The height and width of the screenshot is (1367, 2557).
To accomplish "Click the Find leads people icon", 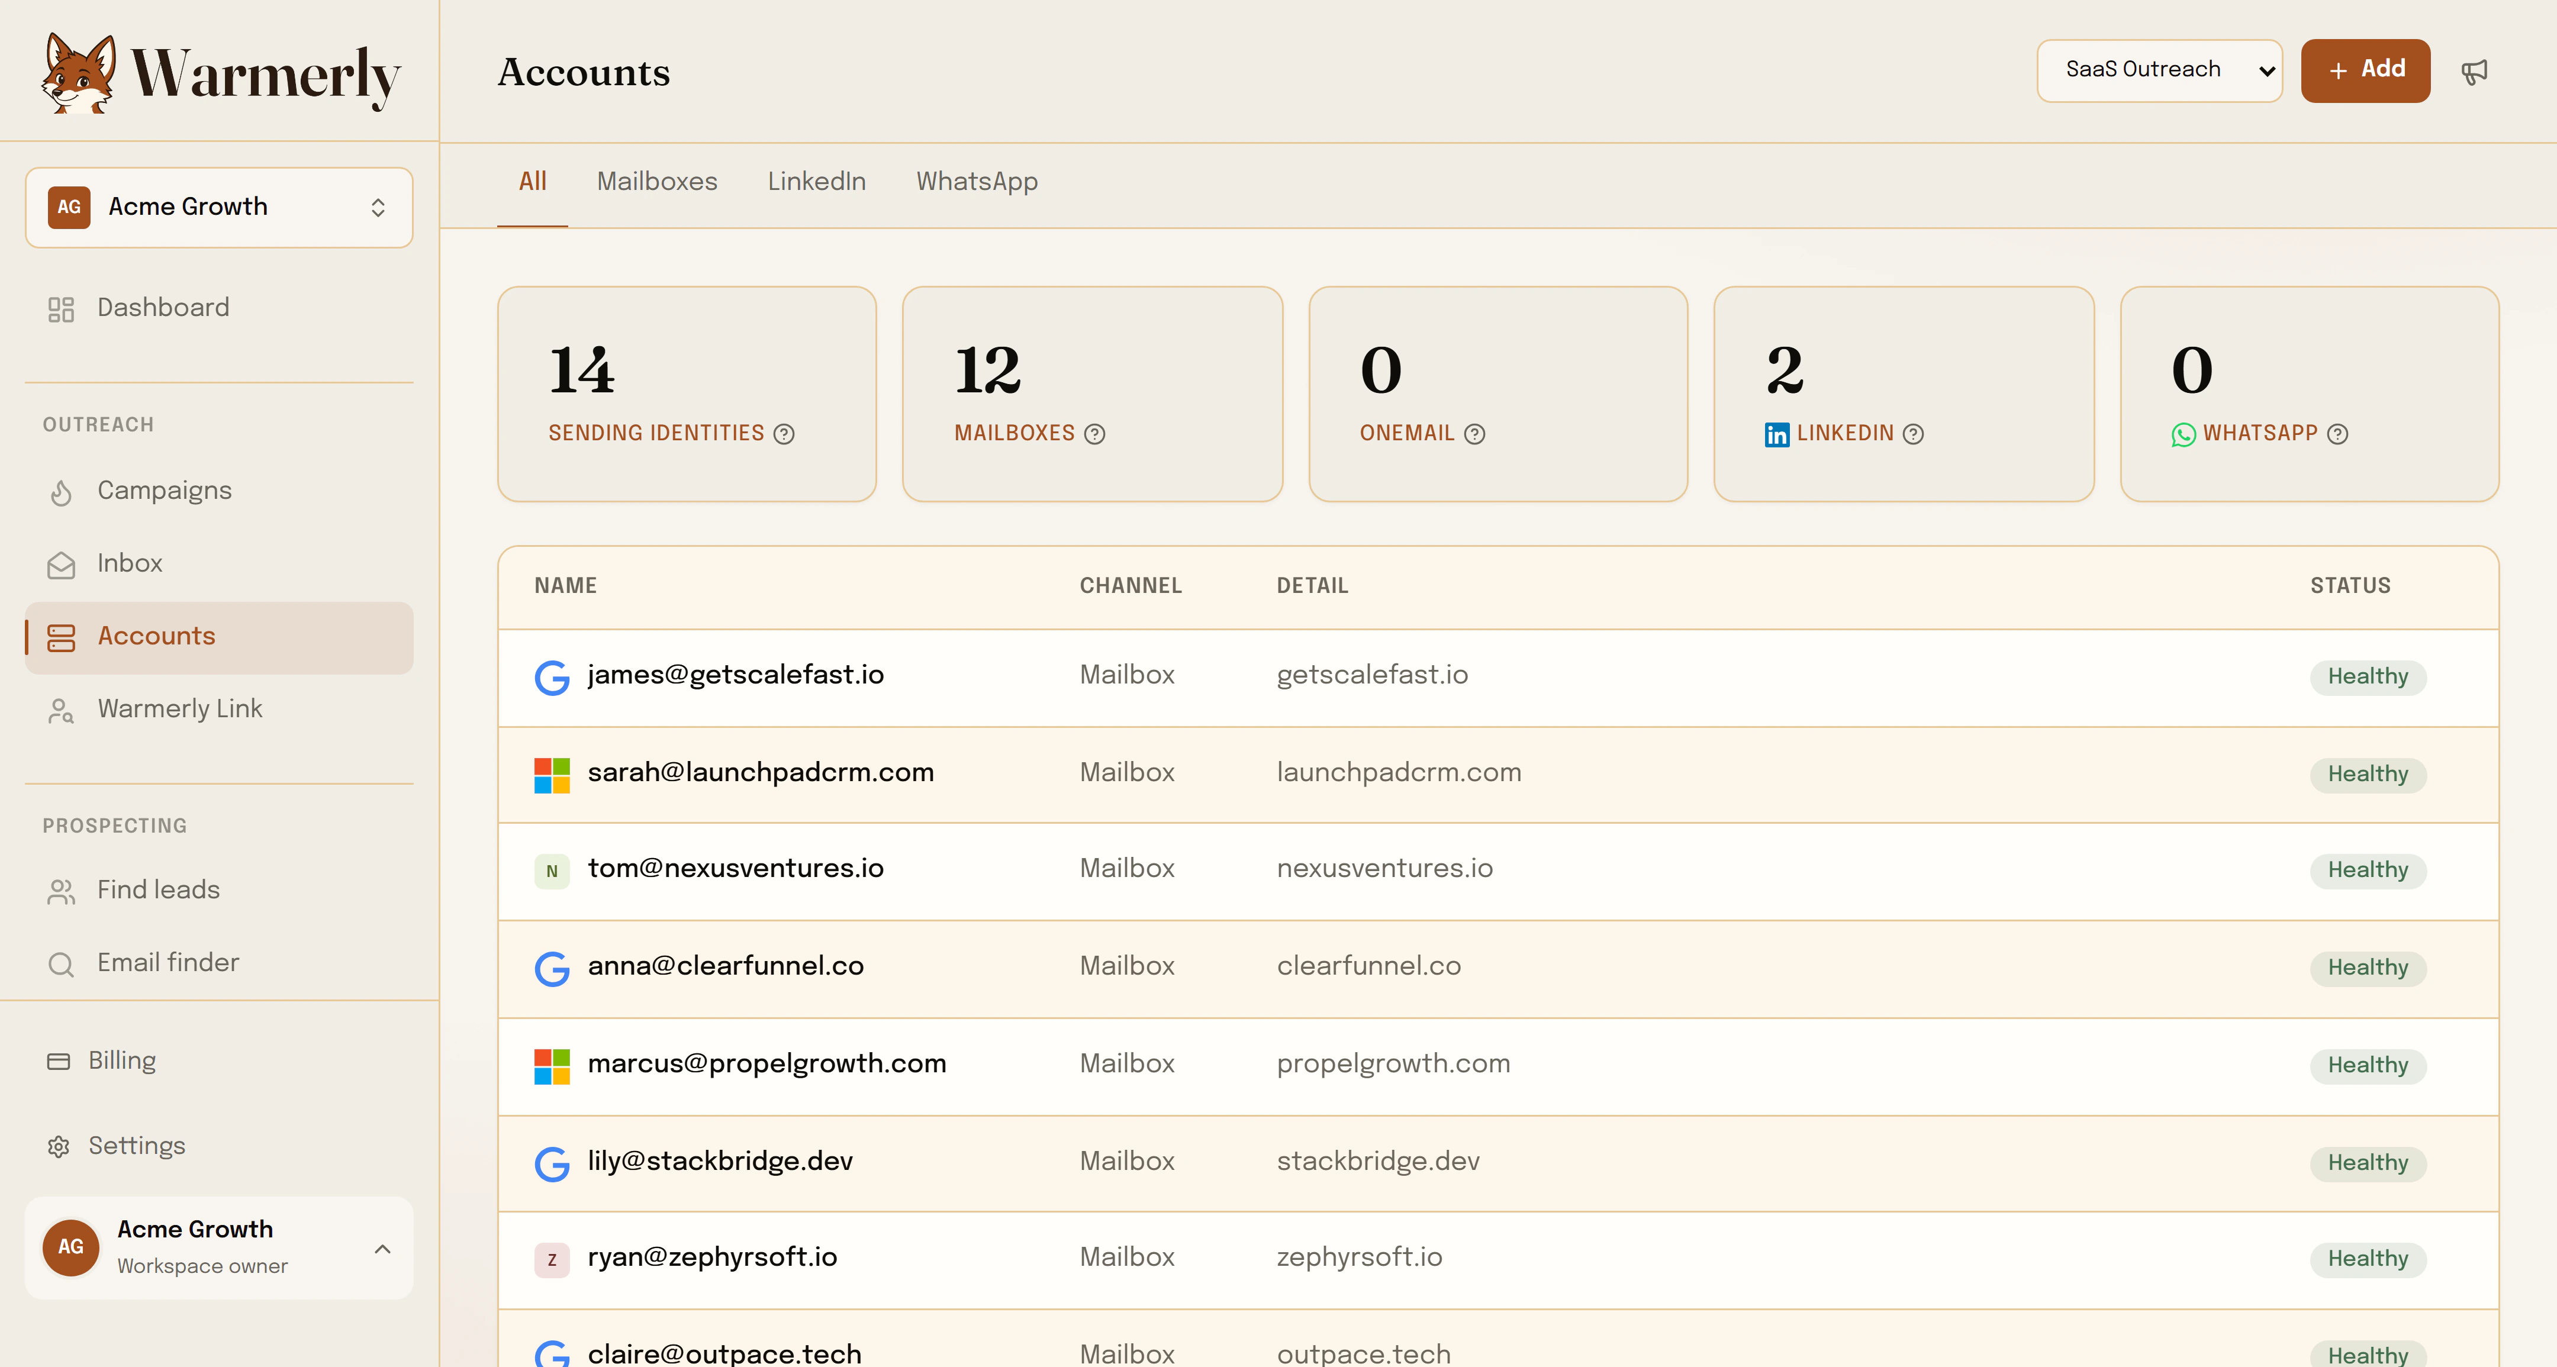I will (x=60, y=891).
